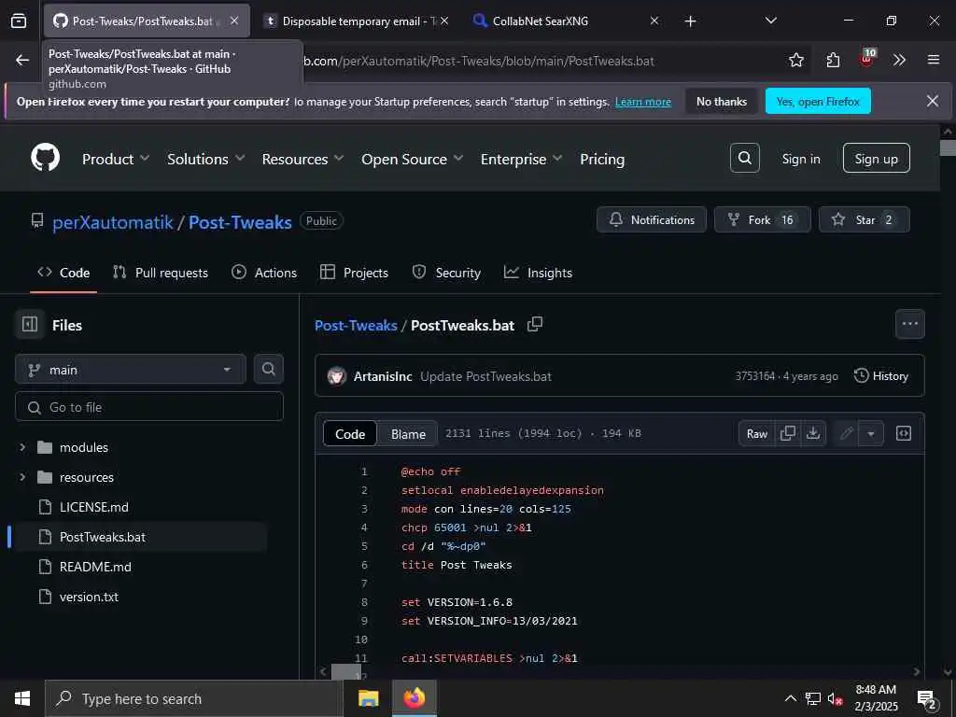Open the Windows Start menu

pyautogui.click(x=22, y=698)
